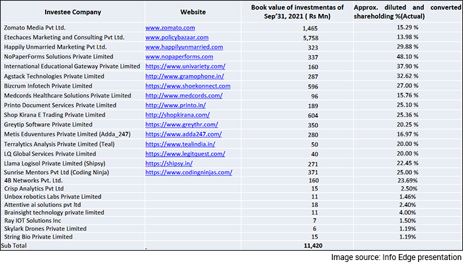Open the gramophone.in link
Viewport: 463px width, 264px height.
point(185,76)
